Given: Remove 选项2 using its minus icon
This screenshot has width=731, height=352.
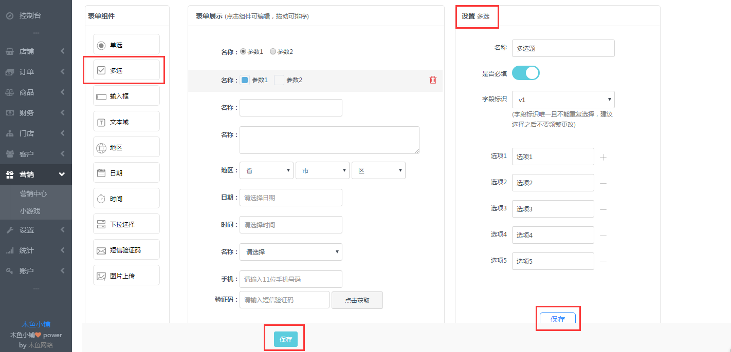Looking at the screenshot, I should [x=603, y=183].
